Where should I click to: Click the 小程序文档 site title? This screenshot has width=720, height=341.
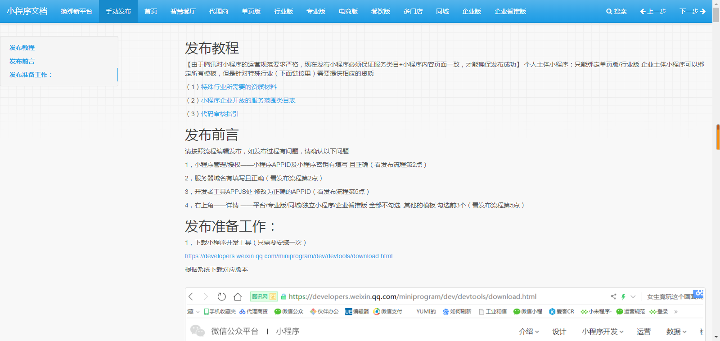27,11
